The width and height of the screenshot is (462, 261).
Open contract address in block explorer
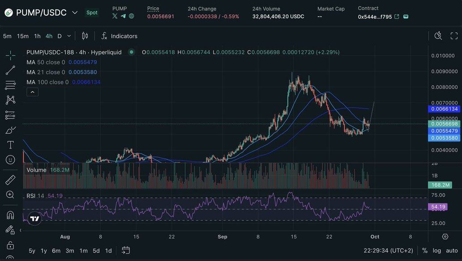[x=397, y=17]
